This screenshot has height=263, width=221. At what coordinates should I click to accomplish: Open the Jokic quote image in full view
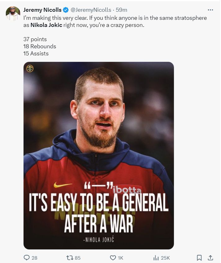click(99, 156)
